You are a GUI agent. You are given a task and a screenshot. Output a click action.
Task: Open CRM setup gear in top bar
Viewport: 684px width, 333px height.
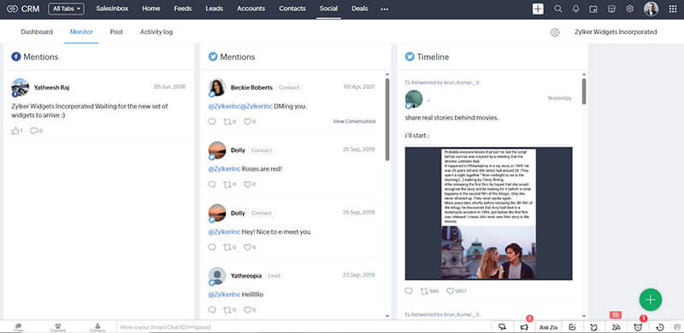(629, 9)
